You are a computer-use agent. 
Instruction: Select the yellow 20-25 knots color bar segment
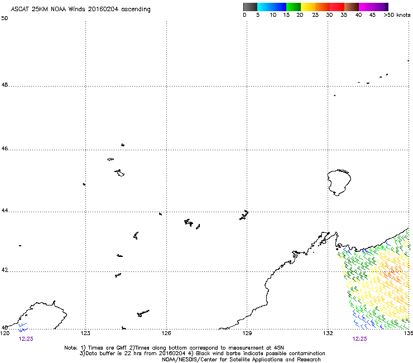(x=308, y=7)
